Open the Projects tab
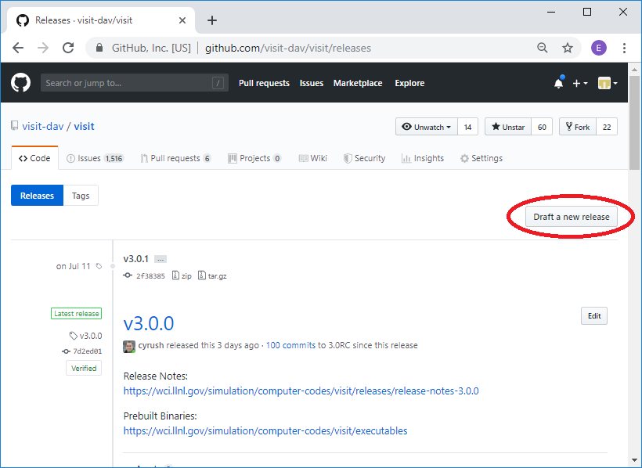 (x=254, y=158)
